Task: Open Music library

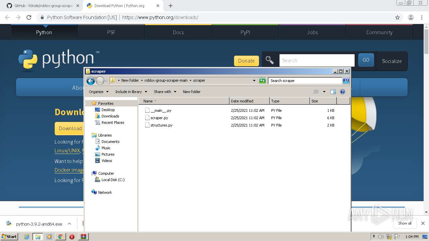Action: pyautogui.click(x=106, y=148)
